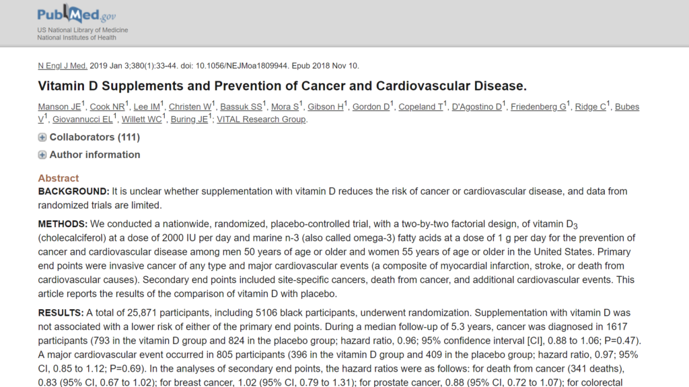Open author Copeland T link
Image resolution: width=689 pixels, height=387 pixels.
pos(421,107)
